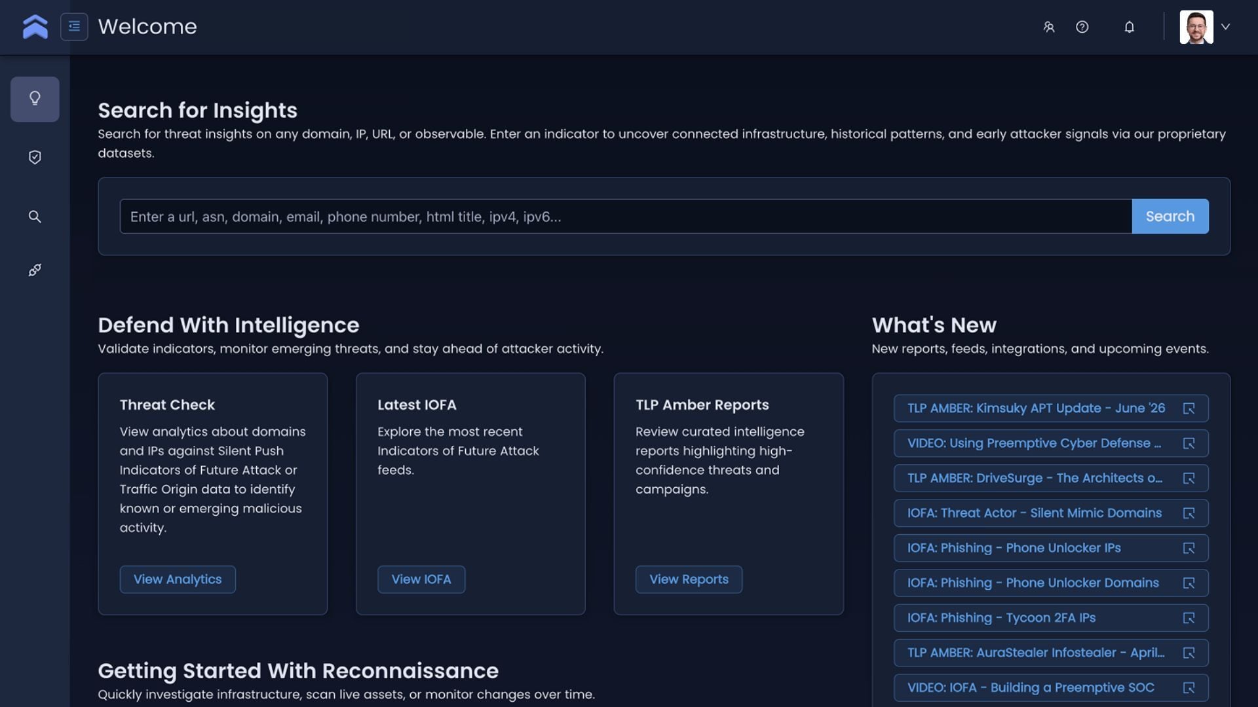Toggle the sidebar menu button

tap(74, 27)
